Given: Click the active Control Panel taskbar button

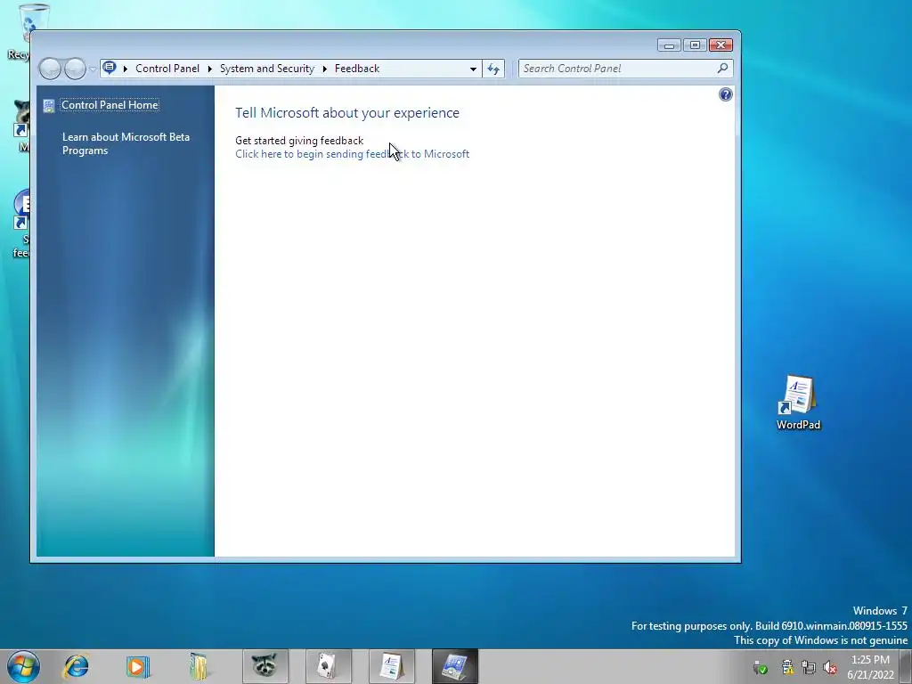Looking at the screenshot, I should tap(455, 666).
